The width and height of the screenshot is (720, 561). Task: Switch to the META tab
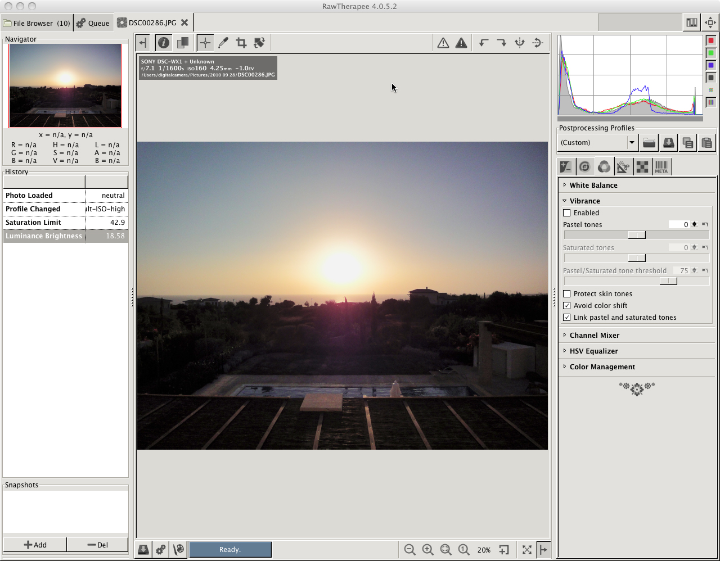[x=661, y=166]
